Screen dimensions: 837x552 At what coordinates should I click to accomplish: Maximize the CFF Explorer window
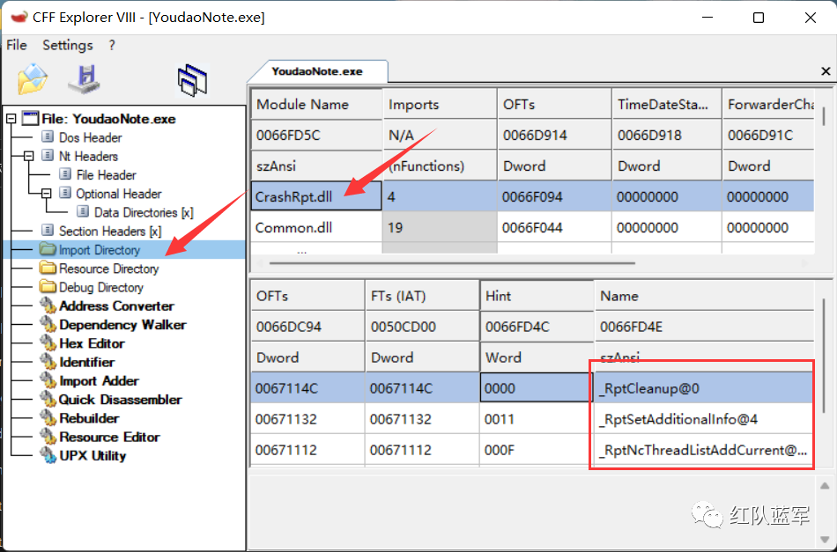[x=758, y=18]
